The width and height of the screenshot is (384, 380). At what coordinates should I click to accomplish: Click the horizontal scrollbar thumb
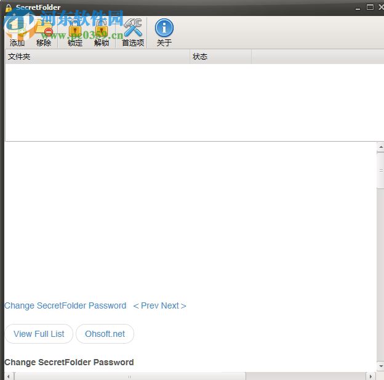pyautogui.click(x=130, y=376)
